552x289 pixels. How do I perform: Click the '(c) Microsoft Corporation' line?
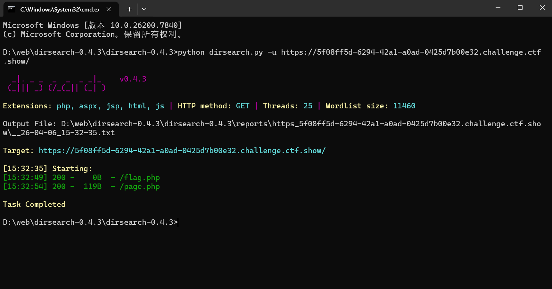click(x=93, y=34)
